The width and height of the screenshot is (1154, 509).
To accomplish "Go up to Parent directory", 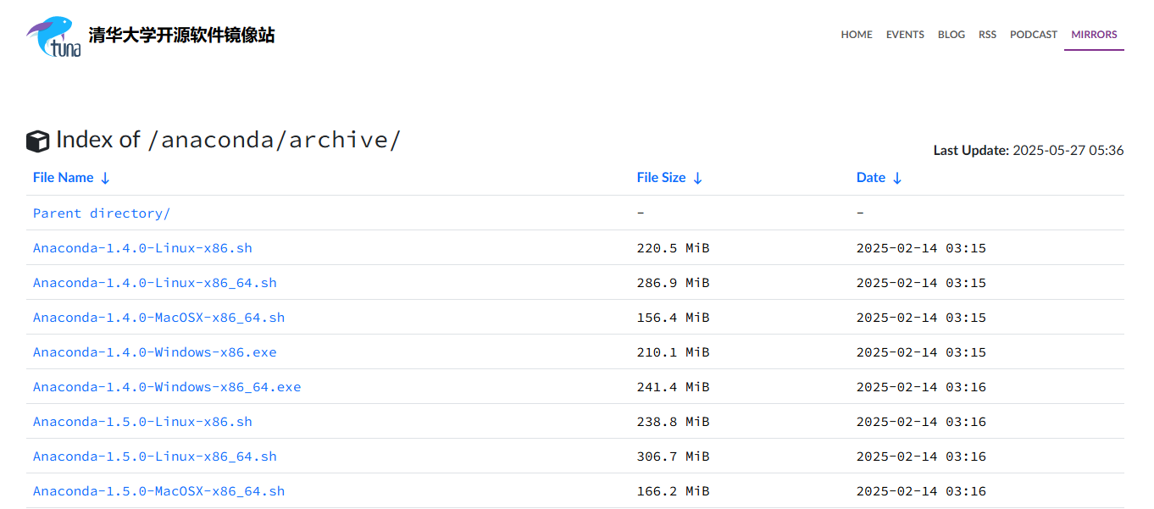I will pyautogui.click(x=102, y=213).
